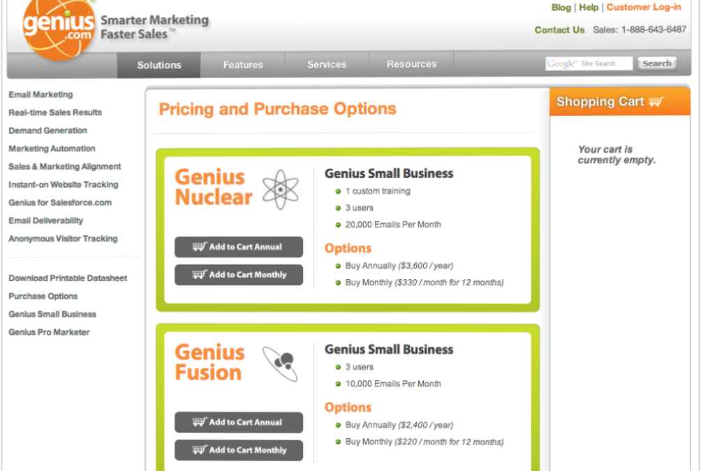The image size is (701, 471).
Task: Open Genius for Salesforce.com link
Action: (x=60, y=202)
